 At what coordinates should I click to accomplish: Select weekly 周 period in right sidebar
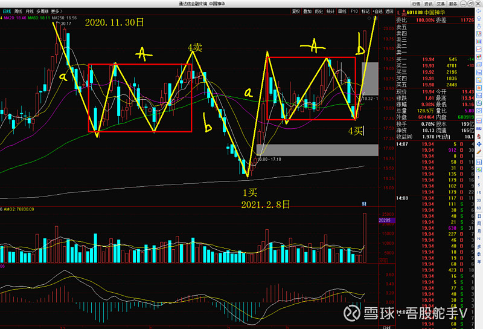point(479,223)
